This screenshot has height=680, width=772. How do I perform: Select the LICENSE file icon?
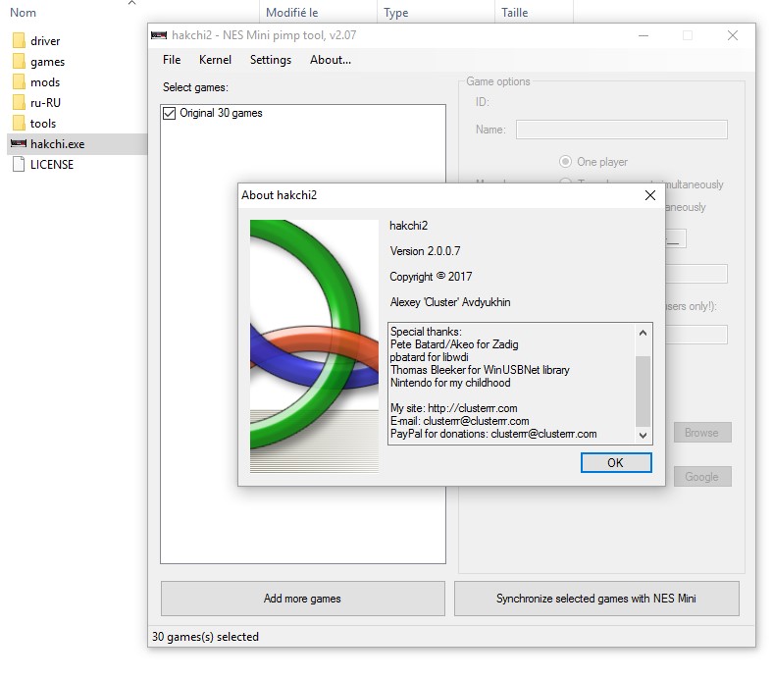click(19, 164)
